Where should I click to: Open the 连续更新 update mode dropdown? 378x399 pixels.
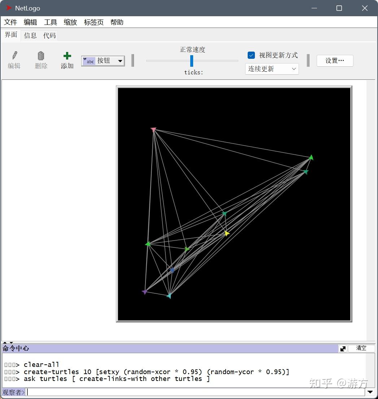point(272,69)
